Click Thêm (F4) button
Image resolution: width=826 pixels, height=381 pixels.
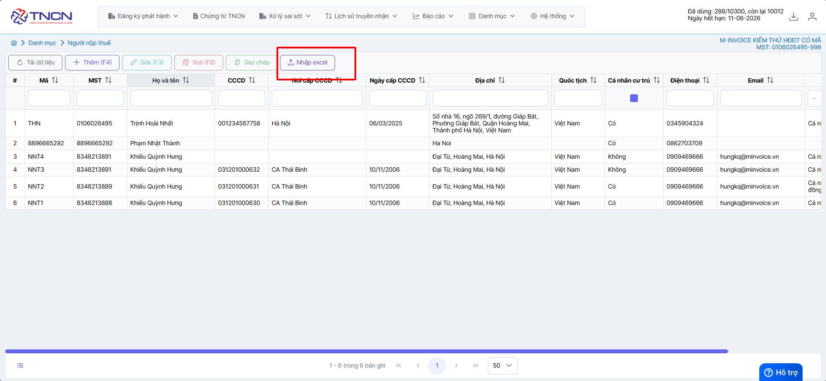click(92, 62)
